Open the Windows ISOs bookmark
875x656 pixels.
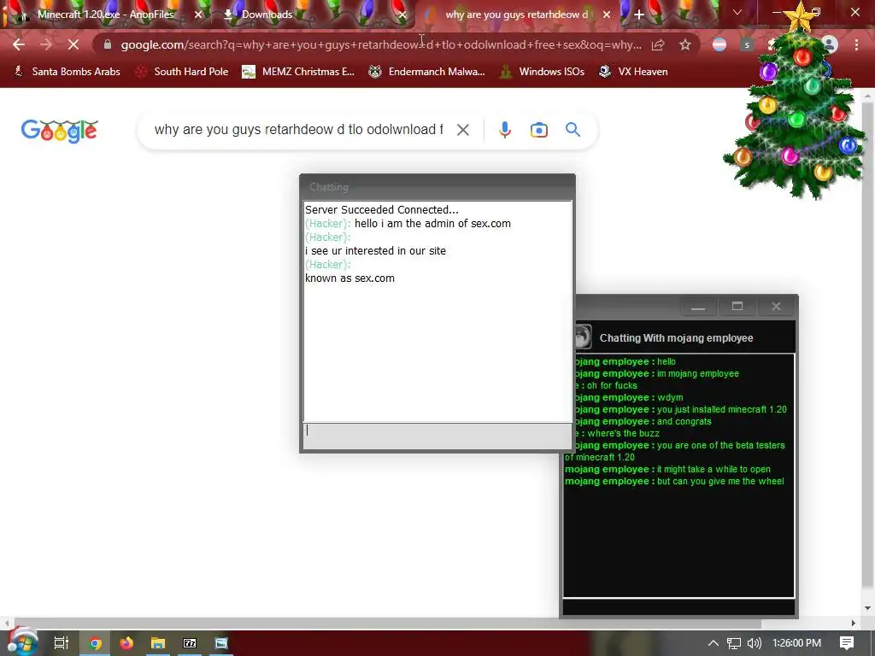coord(542,72)
